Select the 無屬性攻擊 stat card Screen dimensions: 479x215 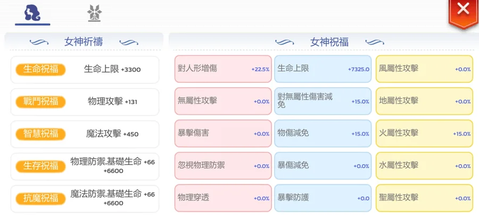click(223, 101)
